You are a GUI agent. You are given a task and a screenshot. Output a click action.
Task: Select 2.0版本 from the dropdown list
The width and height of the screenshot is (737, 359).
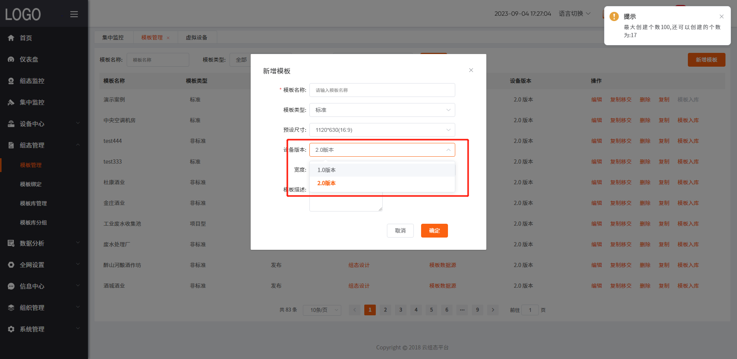pos(382,183)
